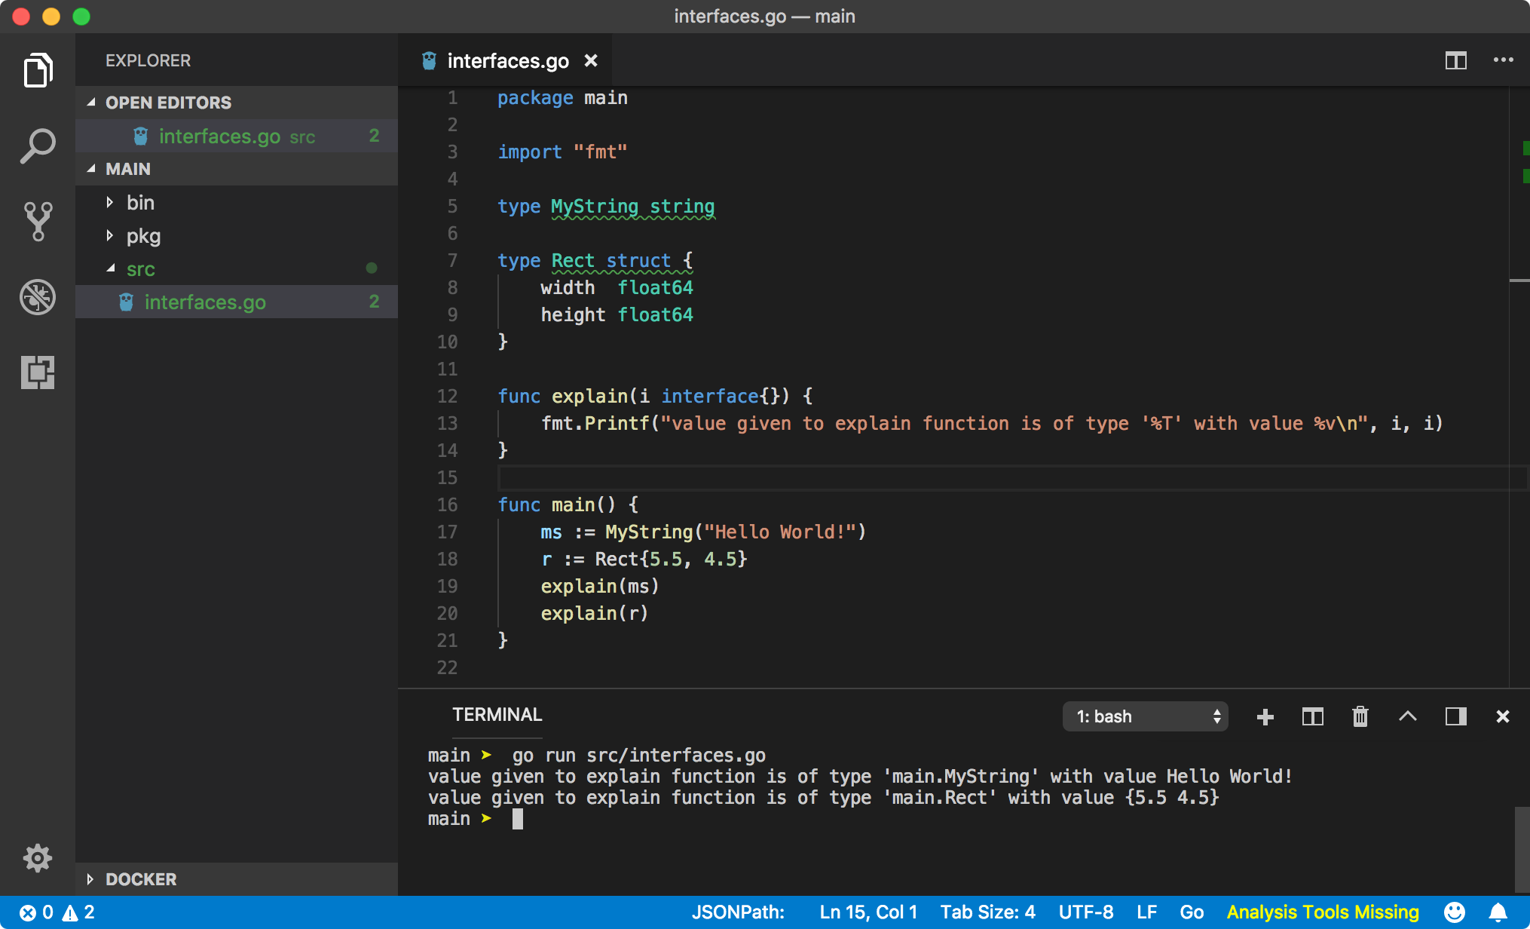Screen dimensions: 1530x929
Task: Open the Debug view icon
Action: coord(37,296)
